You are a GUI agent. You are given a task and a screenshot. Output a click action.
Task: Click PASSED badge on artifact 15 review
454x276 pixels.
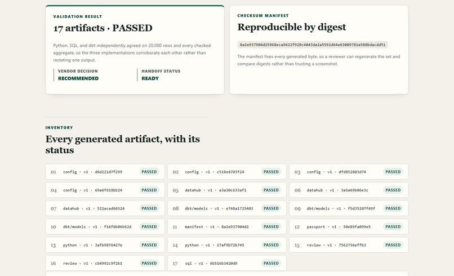click(393, 244)
